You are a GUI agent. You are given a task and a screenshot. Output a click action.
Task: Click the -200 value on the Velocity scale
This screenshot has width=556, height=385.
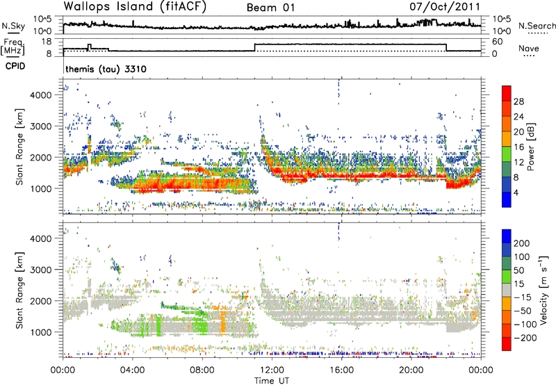pos(525,338)
